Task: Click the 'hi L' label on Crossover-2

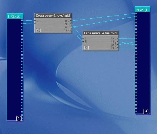Action: [67, 24]
